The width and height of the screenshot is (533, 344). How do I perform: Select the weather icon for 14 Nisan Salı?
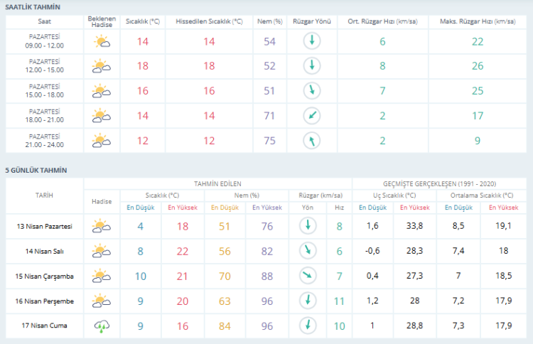(102, 251)
